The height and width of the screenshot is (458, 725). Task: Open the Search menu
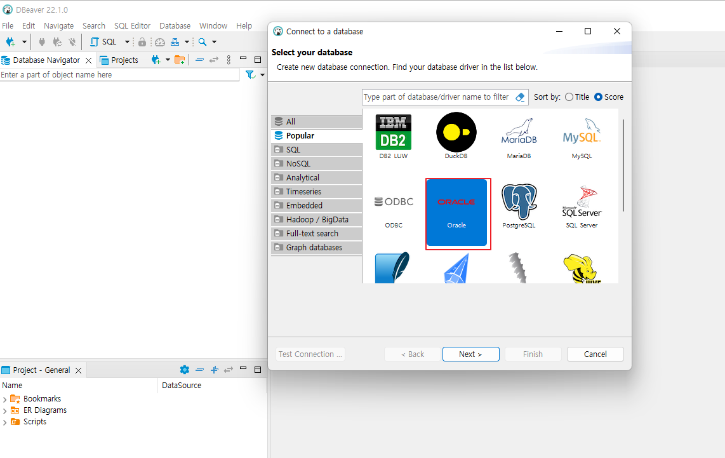94,26
